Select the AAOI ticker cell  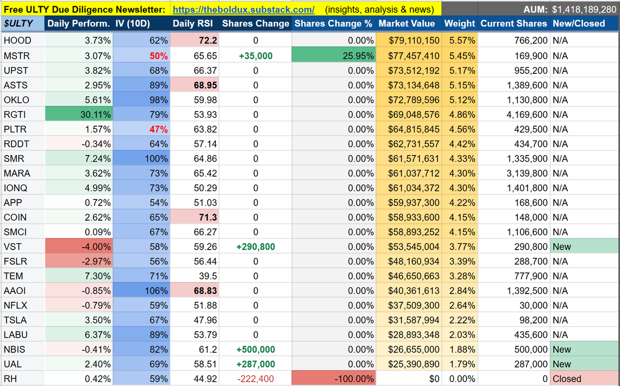click(22, 290)
